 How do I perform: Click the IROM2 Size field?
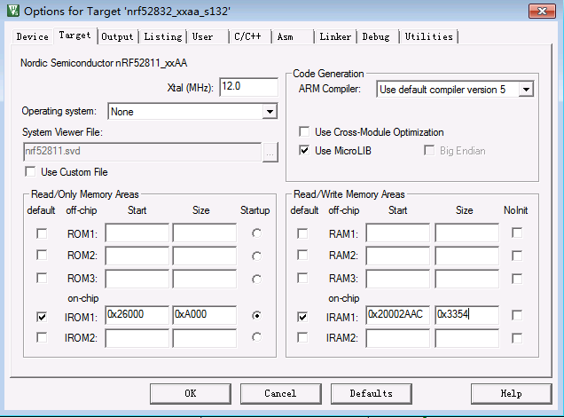pyautogui.click(x=204, y=338)
